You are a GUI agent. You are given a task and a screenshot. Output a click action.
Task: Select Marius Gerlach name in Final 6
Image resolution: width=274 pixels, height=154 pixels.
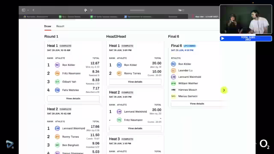tap(188, 96)
